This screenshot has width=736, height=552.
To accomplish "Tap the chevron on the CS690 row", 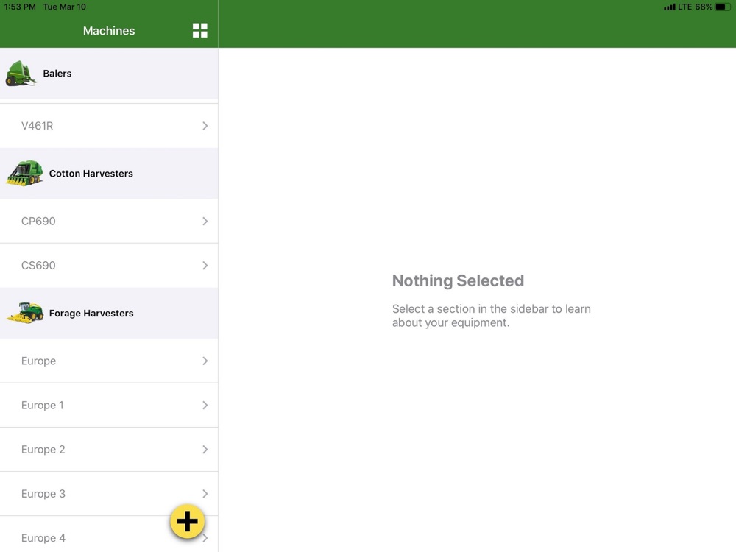I will [205, 265].
